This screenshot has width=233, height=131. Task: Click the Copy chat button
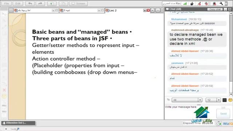(215, 9)
